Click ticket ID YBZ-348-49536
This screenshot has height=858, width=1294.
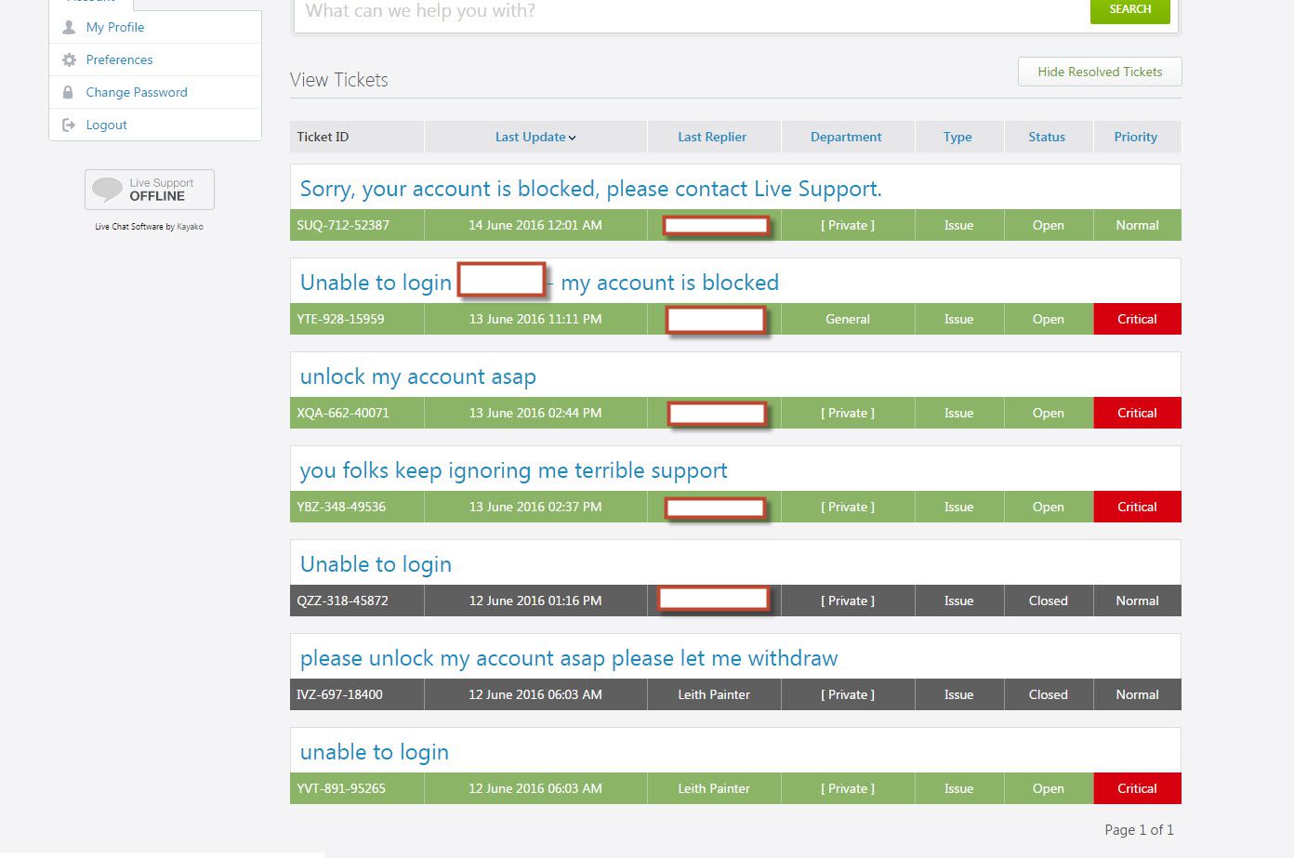tap(341, 507)
